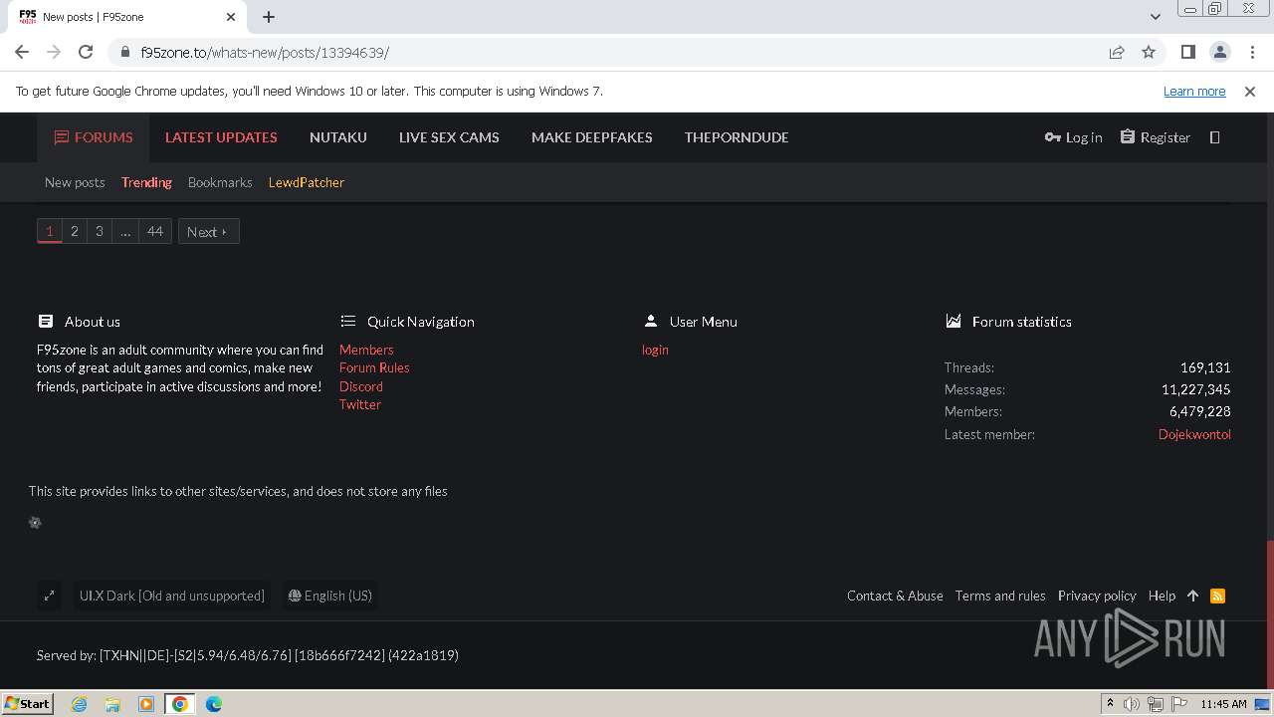The width and height of the screenshot is (1274, 717).
Task: Open the media player taskbar icon
Action: pos(146,704)
